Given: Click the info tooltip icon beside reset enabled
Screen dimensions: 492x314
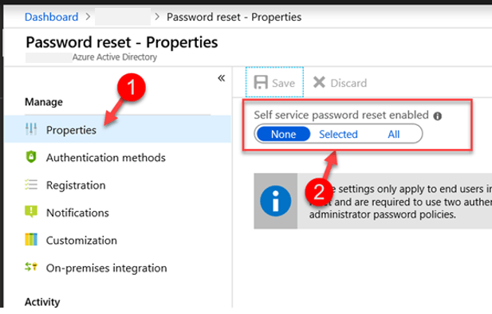Looking at the screenshot, I should click(438, 116).
